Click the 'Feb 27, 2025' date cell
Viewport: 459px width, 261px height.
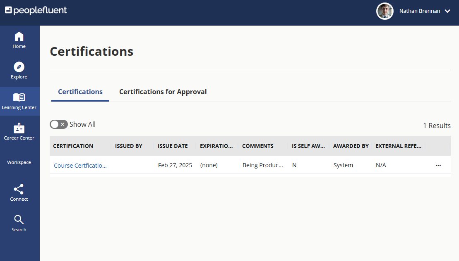tap(175, 165)
